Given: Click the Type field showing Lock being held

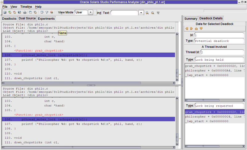Looking at the screenshot, I should point(219,60).
